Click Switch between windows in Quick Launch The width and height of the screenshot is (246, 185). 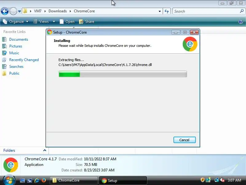click(30, 180)
